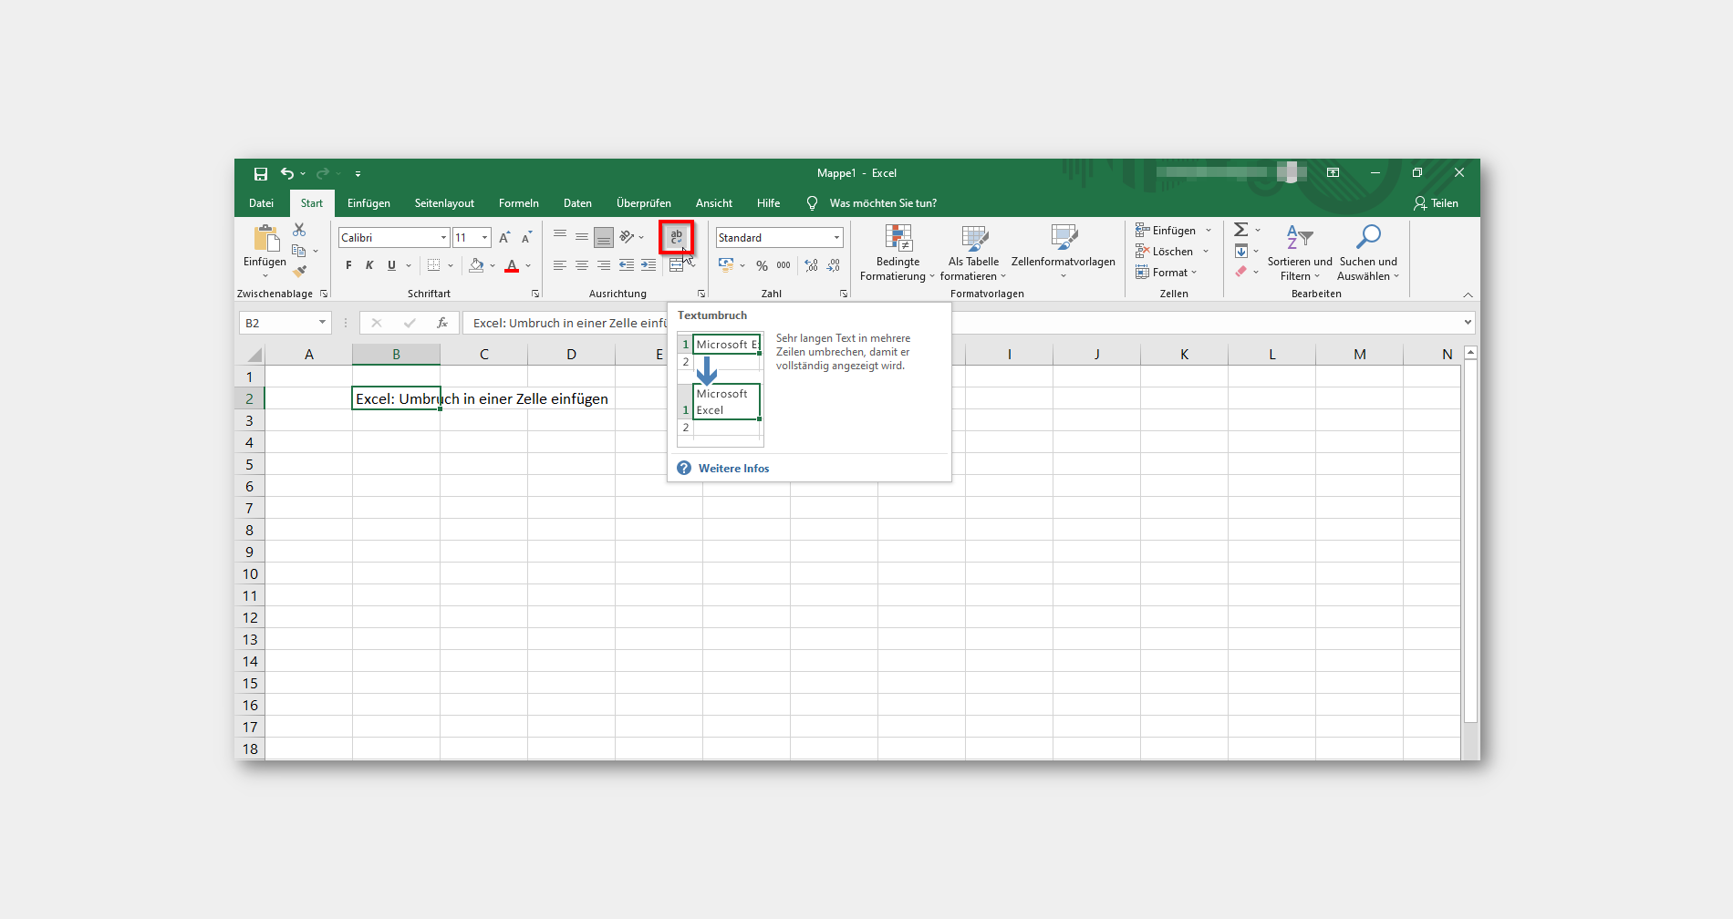The image size is (1733, 919).
Task: Open Suchen und Auswählen
Action: 1368,253
